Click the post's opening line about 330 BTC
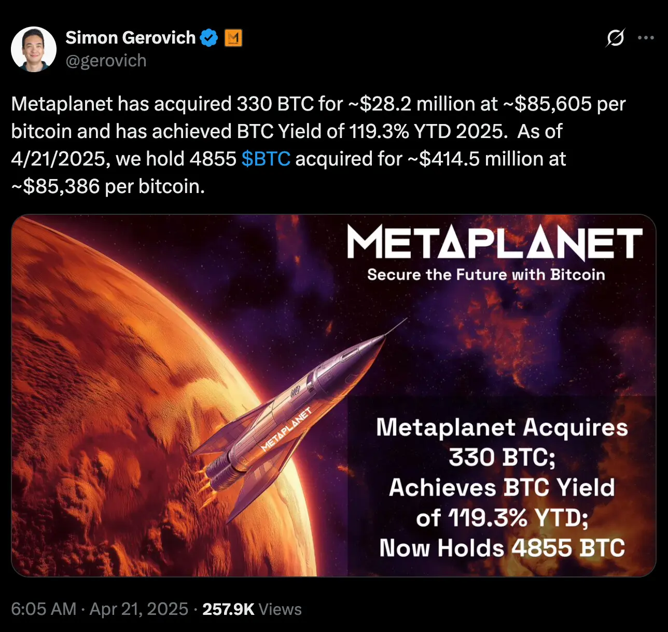 [318, 104]
